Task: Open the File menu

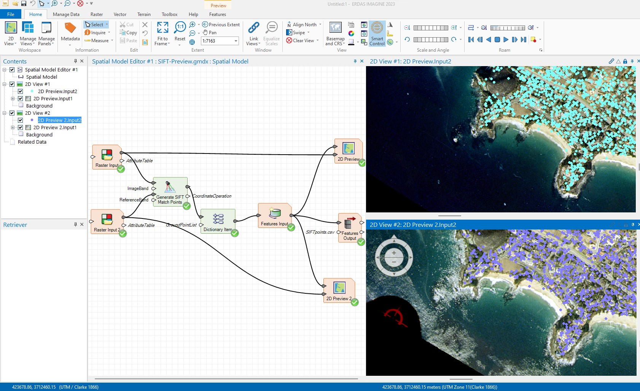Action: coord(11,14)
